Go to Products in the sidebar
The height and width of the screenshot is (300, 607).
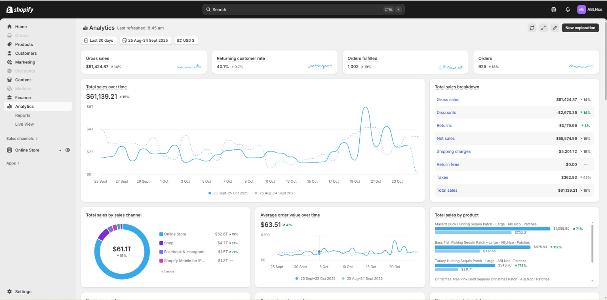pos(24,44)
